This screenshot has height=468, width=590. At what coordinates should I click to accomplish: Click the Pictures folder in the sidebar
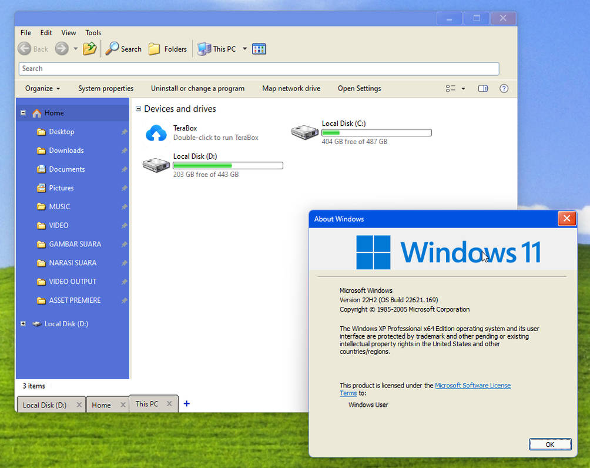pyautogui.click(x=61, y=188)
